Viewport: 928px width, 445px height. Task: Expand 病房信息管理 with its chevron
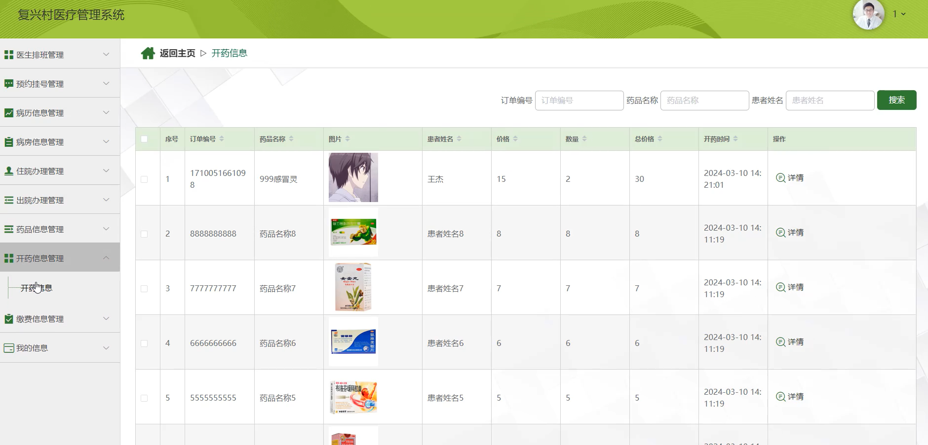click(x=106, y=141)
